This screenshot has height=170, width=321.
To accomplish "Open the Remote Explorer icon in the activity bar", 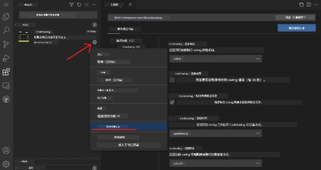I will (6, 86).
